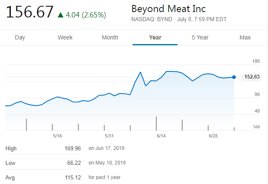
Task: Click the 6/14 date axis label
Action: pyautogui.click(x=161, y=136)
